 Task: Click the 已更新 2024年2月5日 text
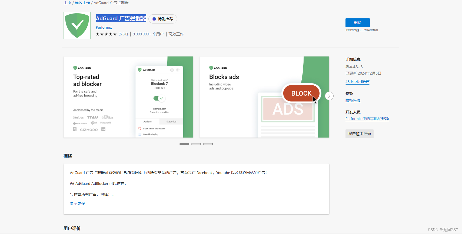coord(363,73)
